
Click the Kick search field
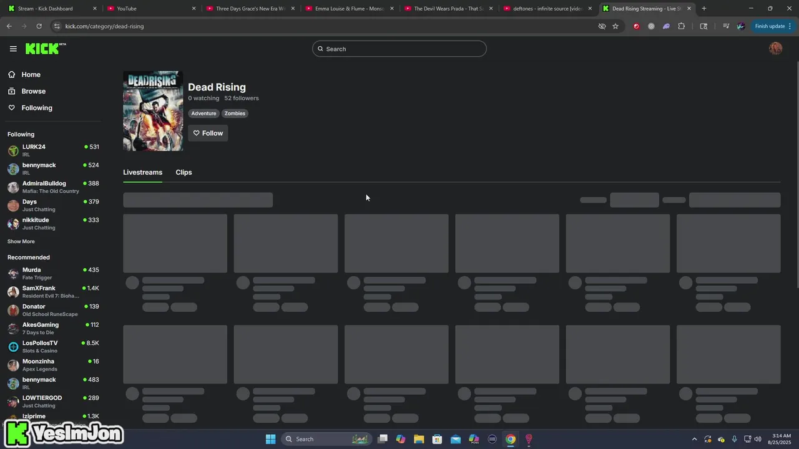tap(399, 49)
